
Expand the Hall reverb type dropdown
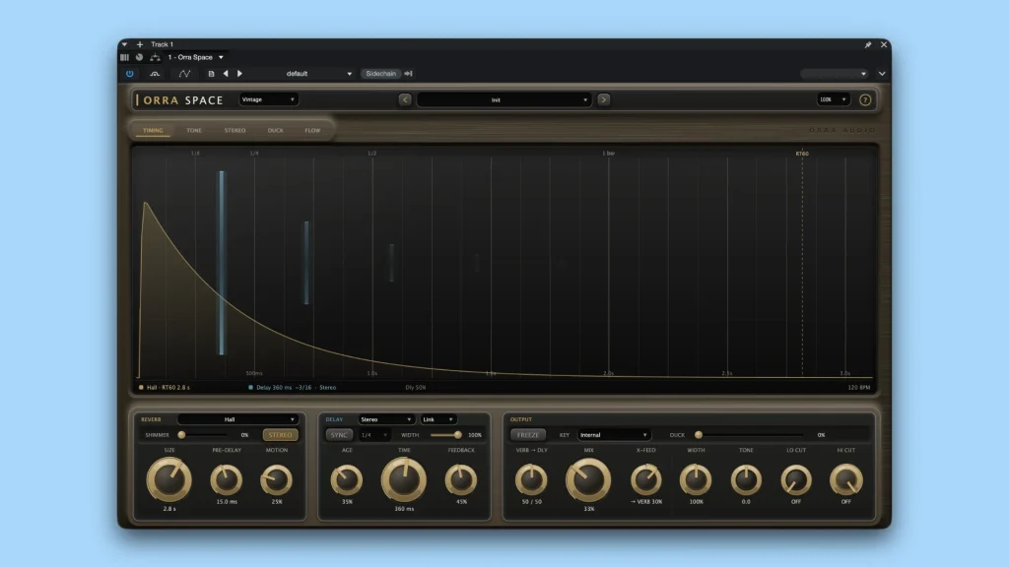pos(237,419)
